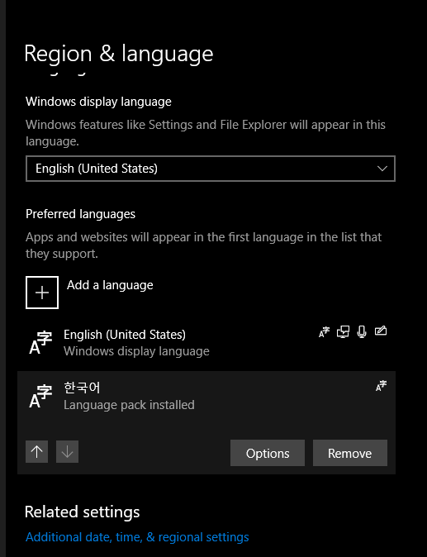
Task: Click the speech recognition microphone icon on English row
Action: (x=362, y=331)
